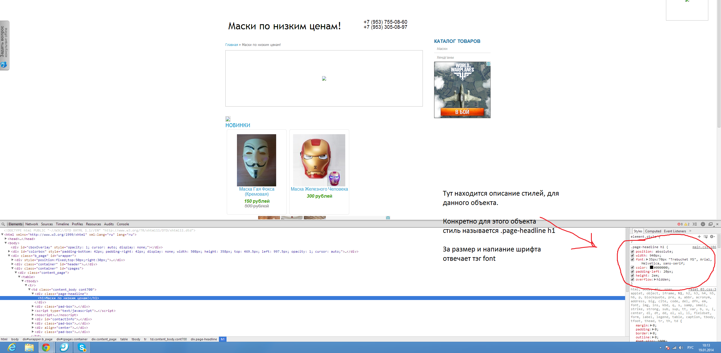Disable the color #000000 property checkbox
The height and width of the screenshot is (353, 721).
click(x=632, y=268)
